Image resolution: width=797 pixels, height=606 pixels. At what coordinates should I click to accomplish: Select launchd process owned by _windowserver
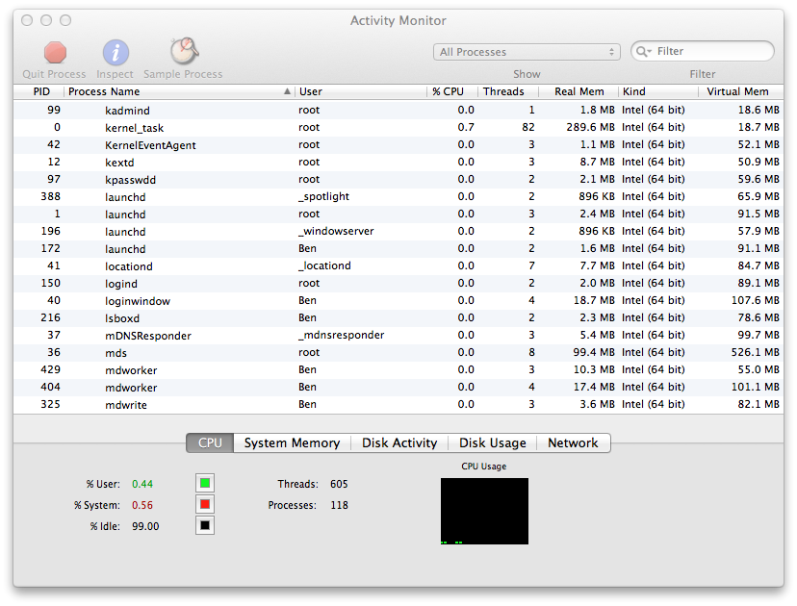pos(398,231)
